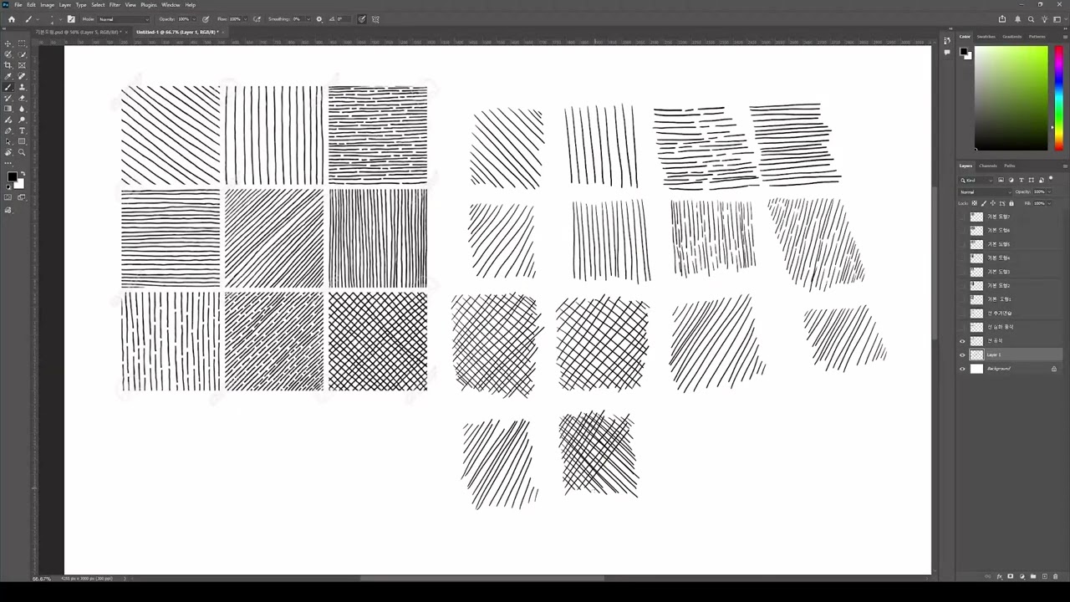Hide the Layer 1 layer

(962, 355)
